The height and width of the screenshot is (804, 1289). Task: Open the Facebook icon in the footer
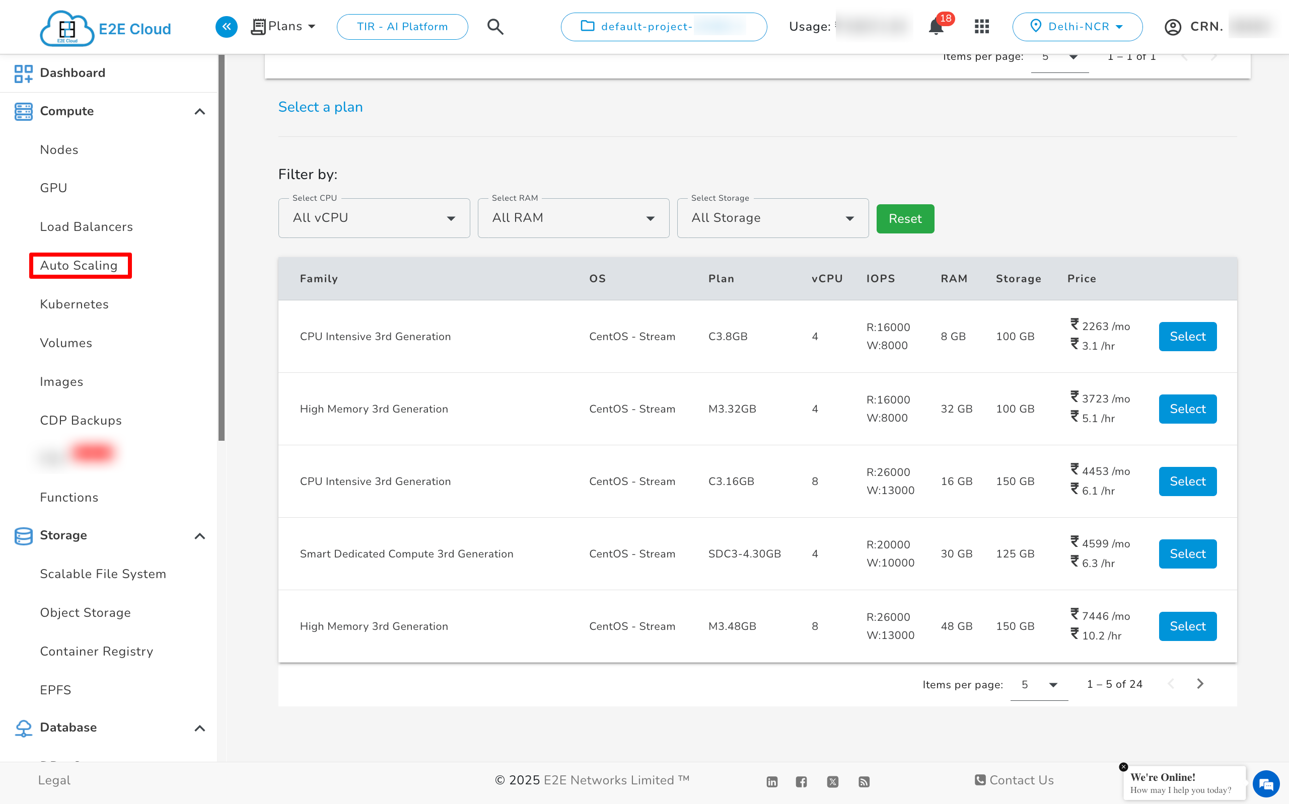pyautogui.click(x=801, y=781)
